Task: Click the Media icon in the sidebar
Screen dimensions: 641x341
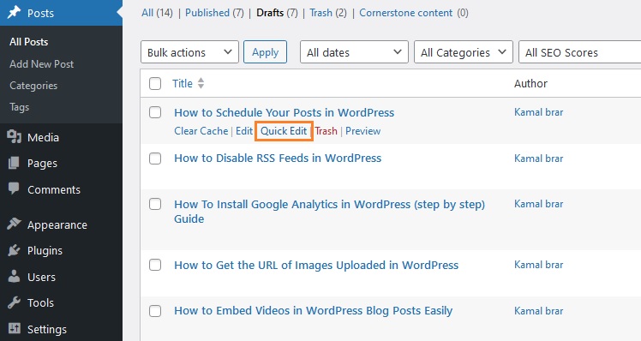Action: coord(14,137)
